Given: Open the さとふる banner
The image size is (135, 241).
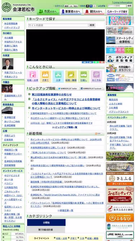Looking at the screenshot, I should (x=120, y=178).
